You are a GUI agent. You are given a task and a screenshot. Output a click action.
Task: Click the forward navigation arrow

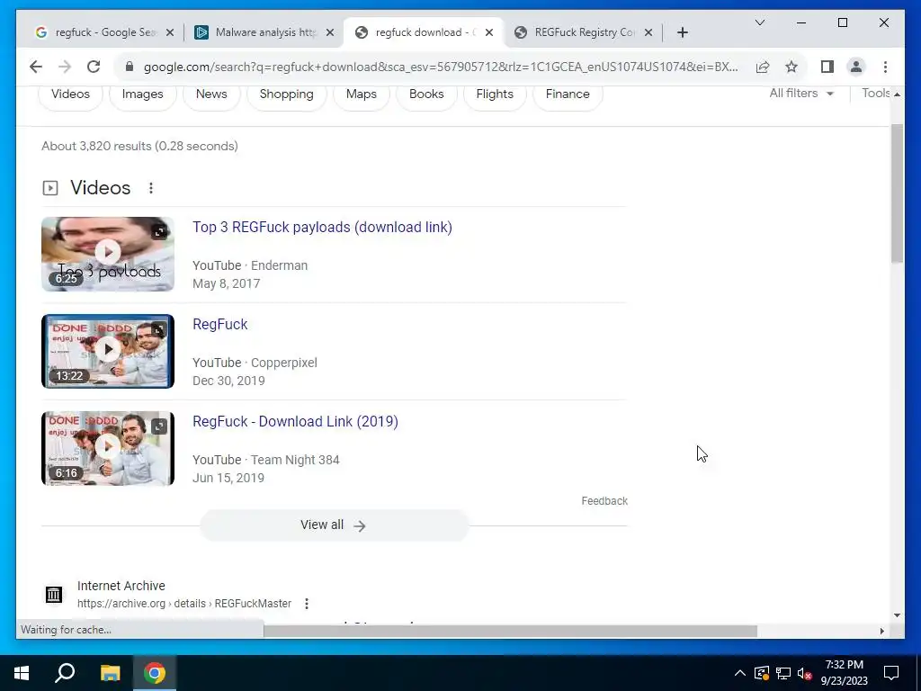click(65, 67)
